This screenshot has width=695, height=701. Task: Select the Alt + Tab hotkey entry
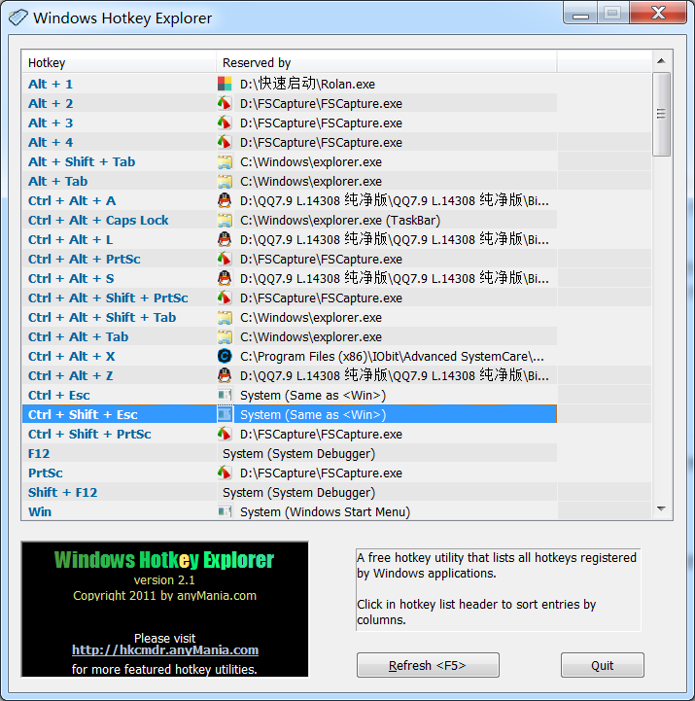pyautogui.click(x=290, y=181)
